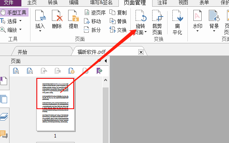Shrink page thumbnails with the zoom-out icon
The width and height of the screenshot is (229, 143).
[30, 71]
